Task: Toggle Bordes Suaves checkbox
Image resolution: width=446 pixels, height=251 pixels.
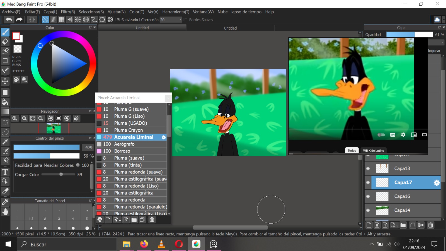Action: click(186, 20)
